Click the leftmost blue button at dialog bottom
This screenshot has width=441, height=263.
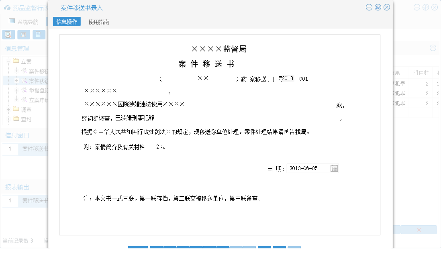[x=138, y=248]
